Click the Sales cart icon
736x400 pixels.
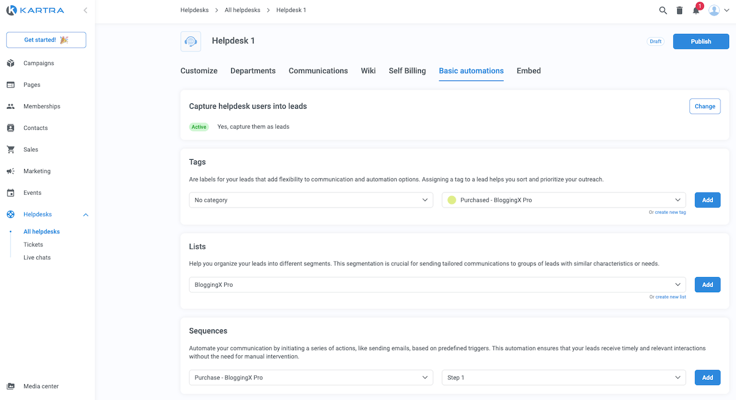coord(10,149)
